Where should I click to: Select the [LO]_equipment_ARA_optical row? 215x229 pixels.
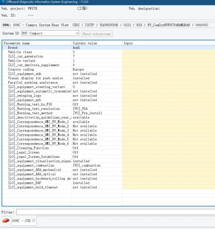coord(109,174)
